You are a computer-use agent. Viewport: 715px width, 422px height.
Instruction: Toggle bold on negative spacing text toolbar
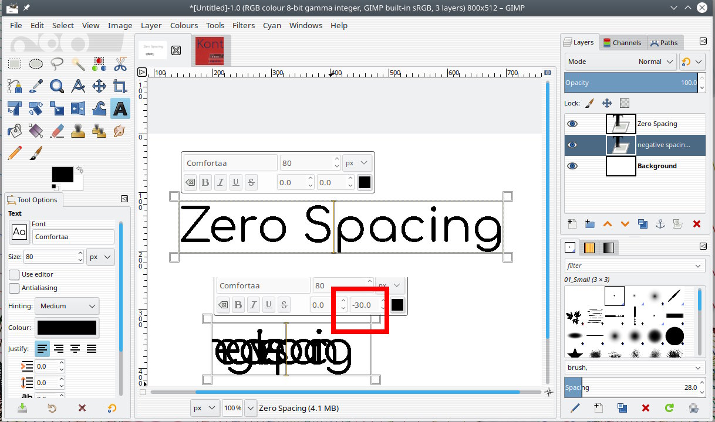(x=238, y=305)
